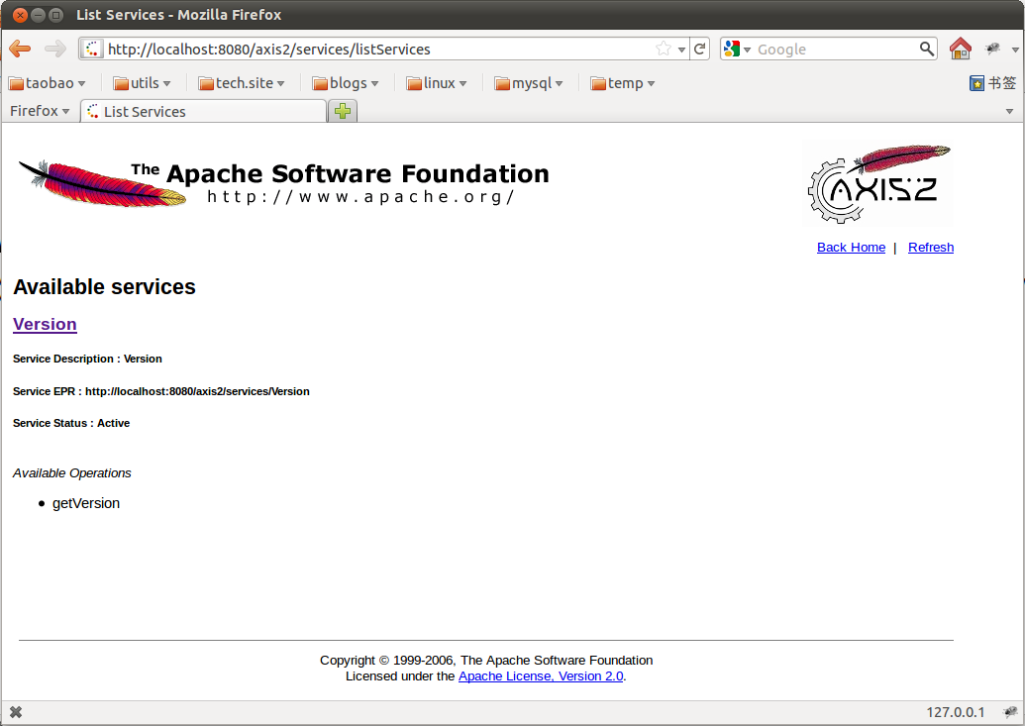Image resolution: width=1025 pixels, height=726 pixels.
Task: Bookmark this page with the star icon
Action: [664, 49]
